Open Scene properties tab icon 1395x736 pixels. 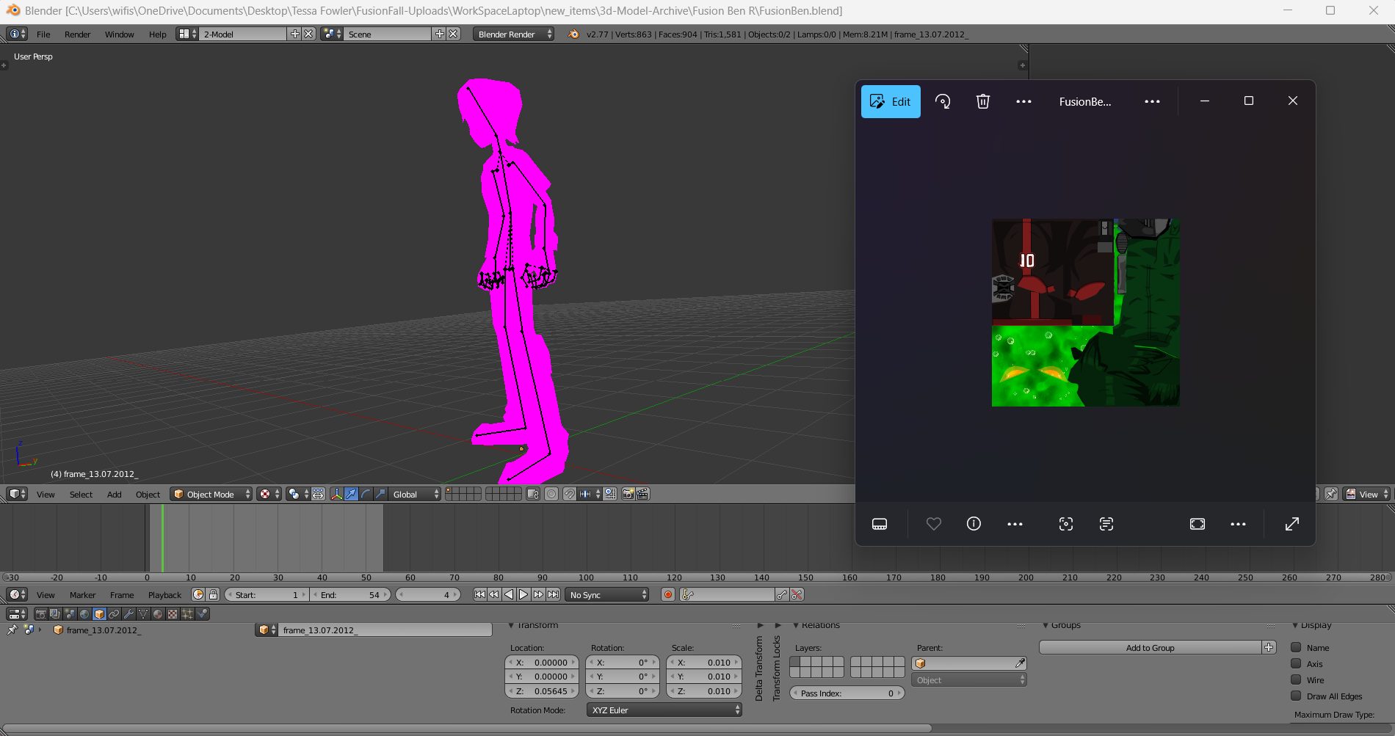70,613
